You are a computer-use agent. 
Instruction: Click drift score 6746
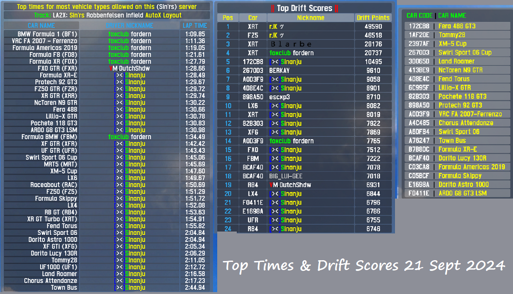373,229
